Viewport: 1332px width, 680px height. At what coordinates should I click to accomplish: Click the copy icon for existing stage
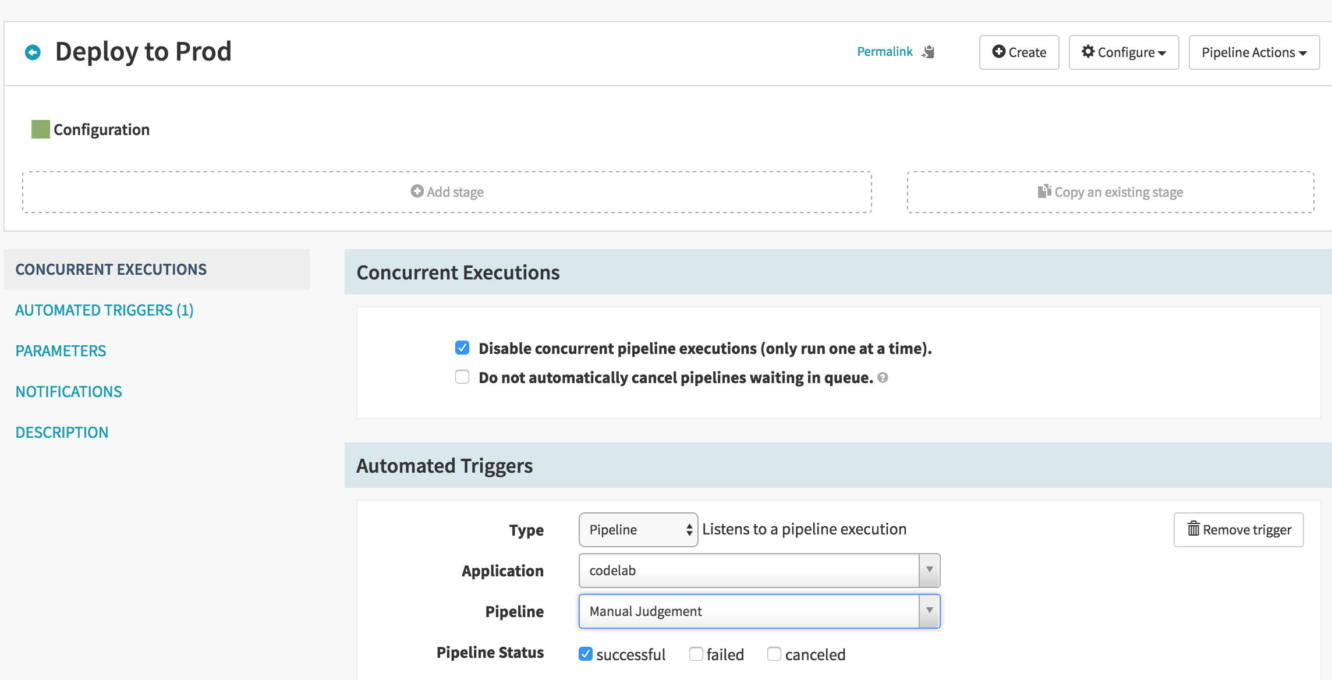click(1044, 192)
